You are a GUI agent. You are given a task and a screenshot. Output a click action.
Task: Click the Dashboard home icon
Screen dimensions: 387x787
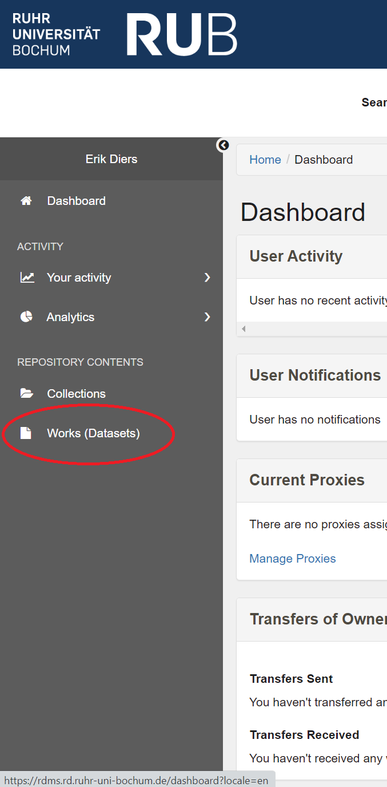click(26, 201)
